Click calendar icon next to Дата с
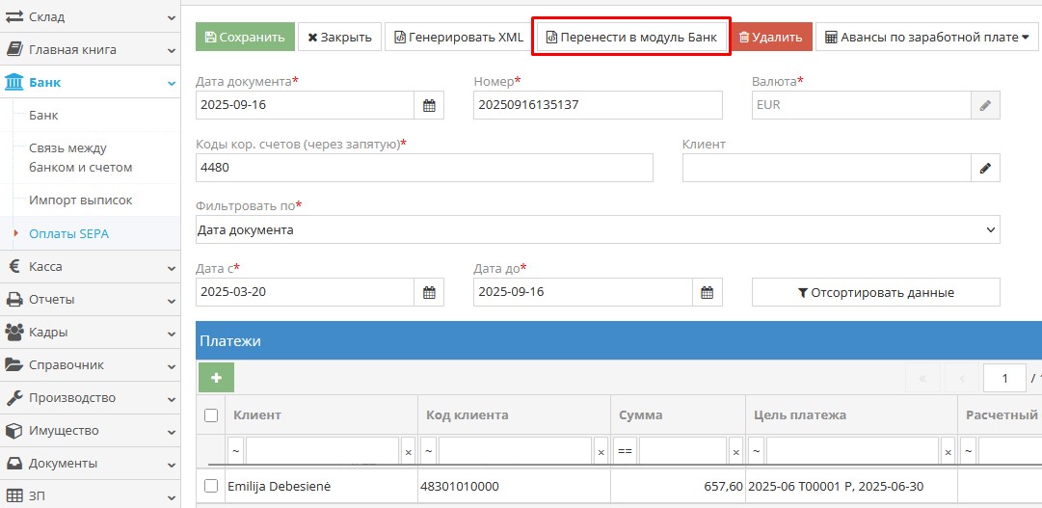The width and height of the screenshot is (1042, 508). pyautogui.click(x=429, y=292)
